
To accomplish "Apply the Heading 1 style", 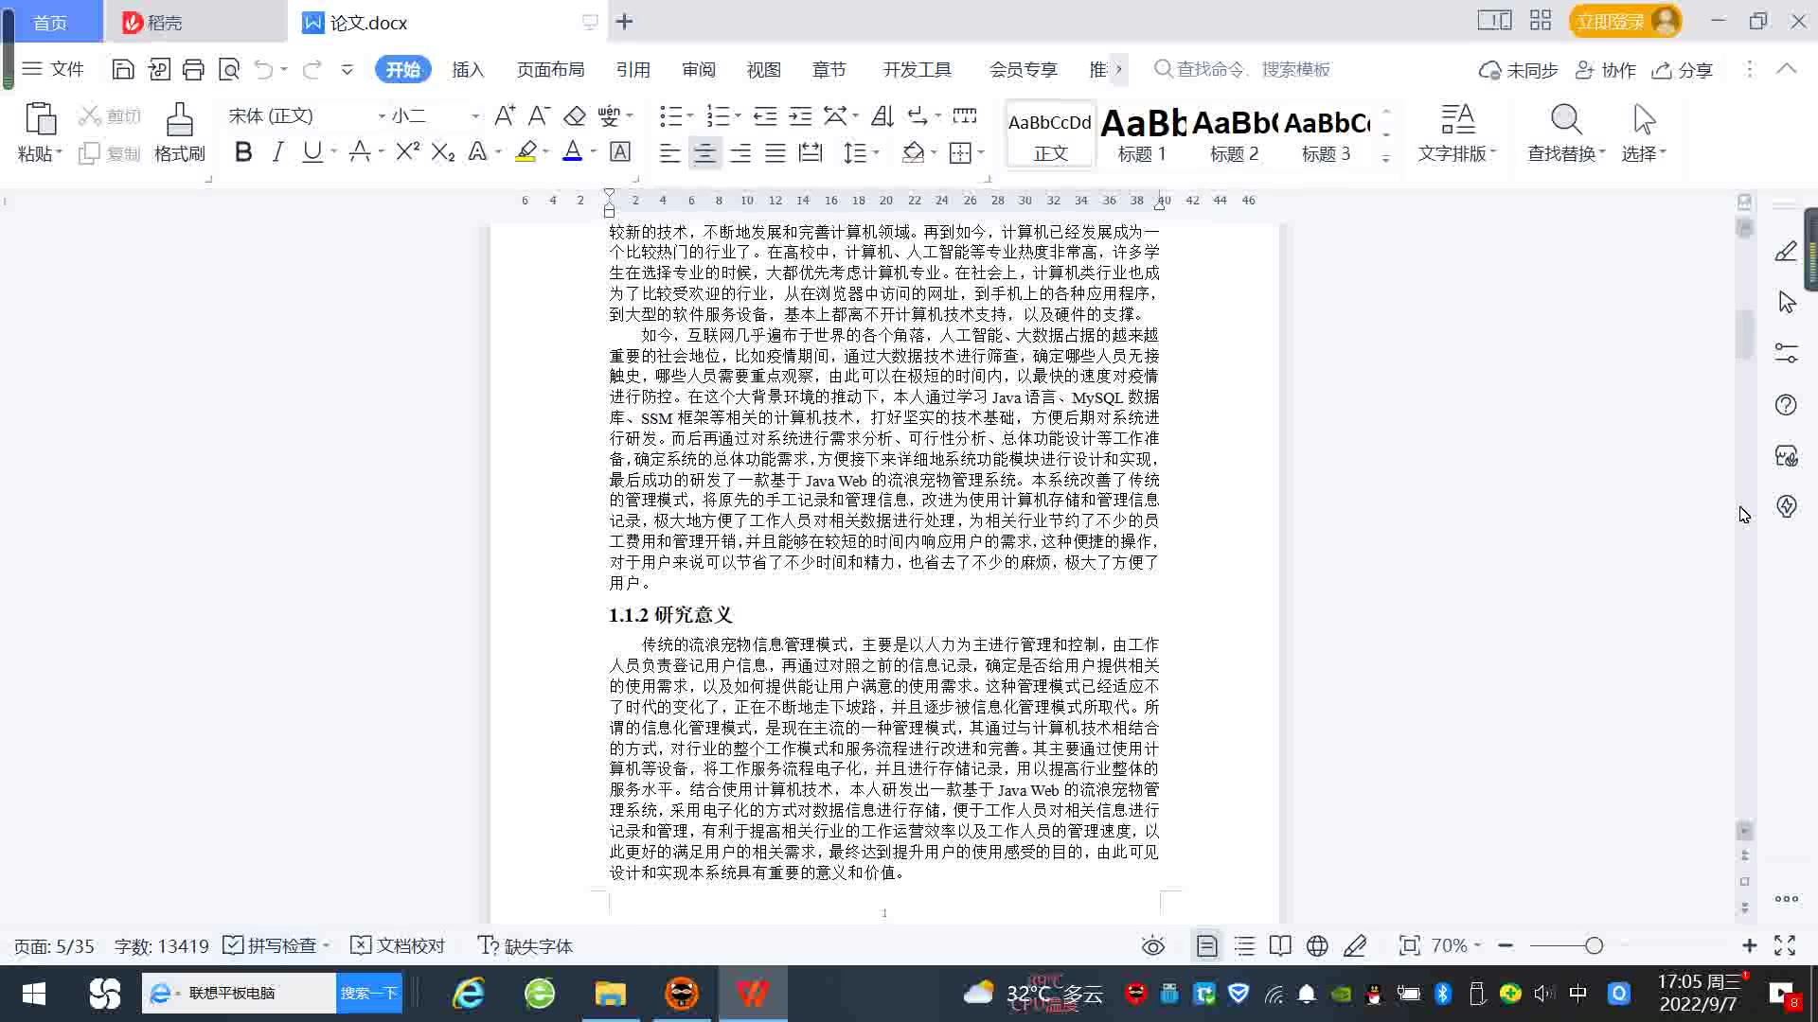I will [x=1142, y=133].
